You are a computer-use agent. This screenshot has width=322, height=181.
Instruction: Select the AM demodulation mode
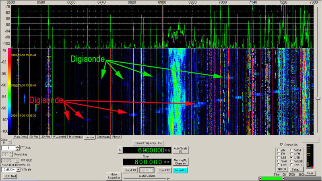tap(279, 150)
